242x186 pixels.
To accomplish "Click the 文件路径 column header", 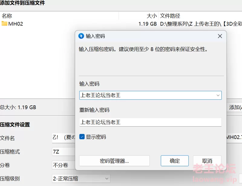I will tap(170, 16).
